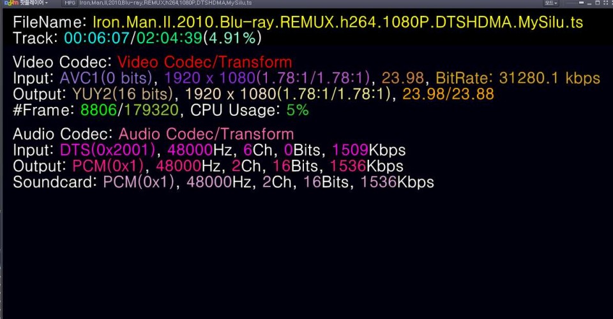Click the pink Audio Codec/Transform text
613x319 pixels.
[x=206, y=134]
